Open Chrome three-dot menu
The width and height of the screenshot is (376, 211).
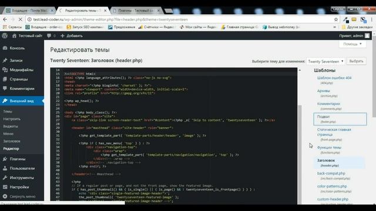tap(372, 19)
